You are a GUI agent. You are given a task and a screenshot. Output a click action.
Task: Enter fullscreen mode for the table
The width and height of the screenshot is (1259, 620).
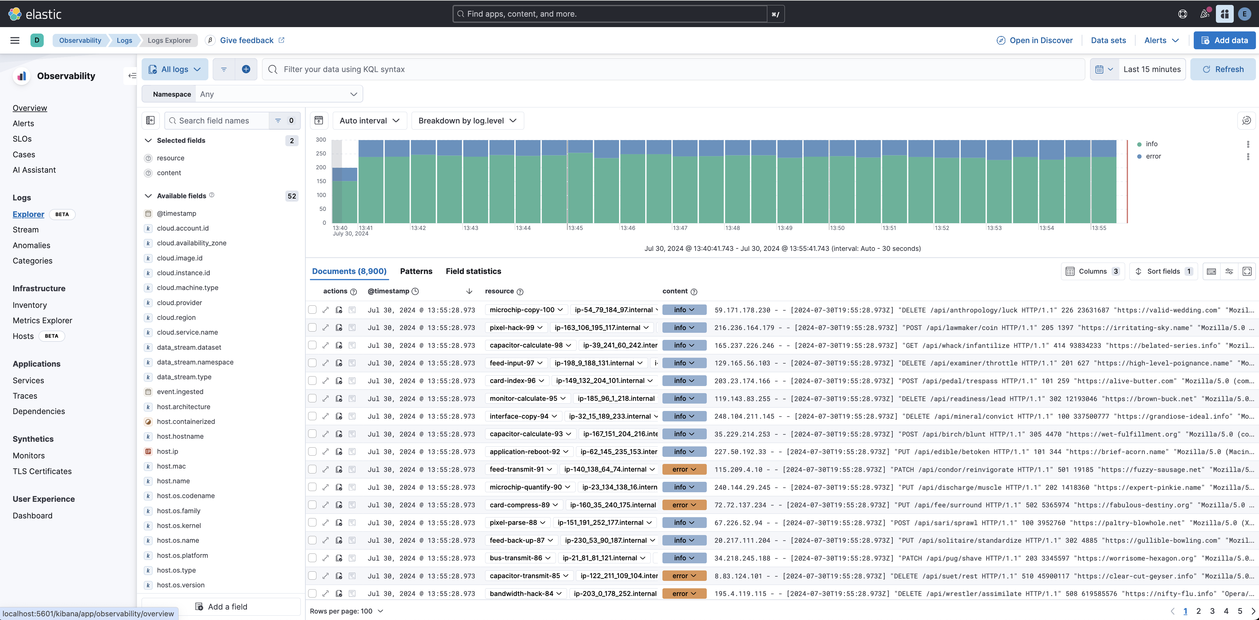(1247, 272)
